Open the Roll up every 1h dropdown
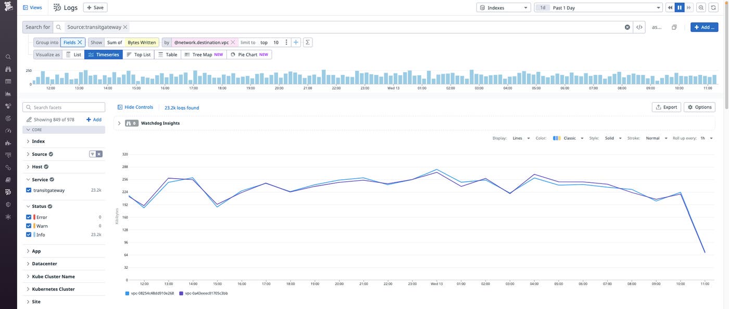Viewport: 729px width, 309px height. (705, 137)
